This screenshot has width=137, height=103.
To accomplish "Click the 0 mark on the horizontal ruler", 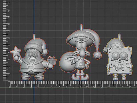I will (x=9, y=87).
